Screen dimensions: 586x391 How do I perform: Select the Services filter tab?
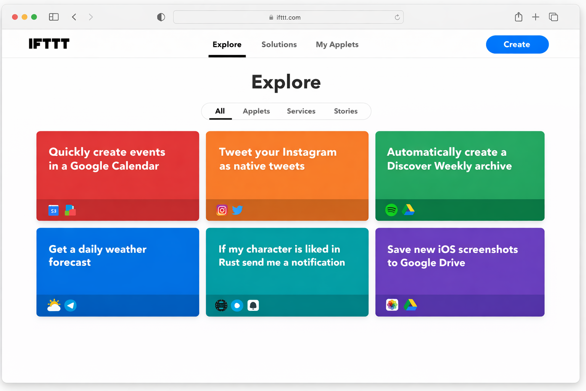[x=301, y=111]
